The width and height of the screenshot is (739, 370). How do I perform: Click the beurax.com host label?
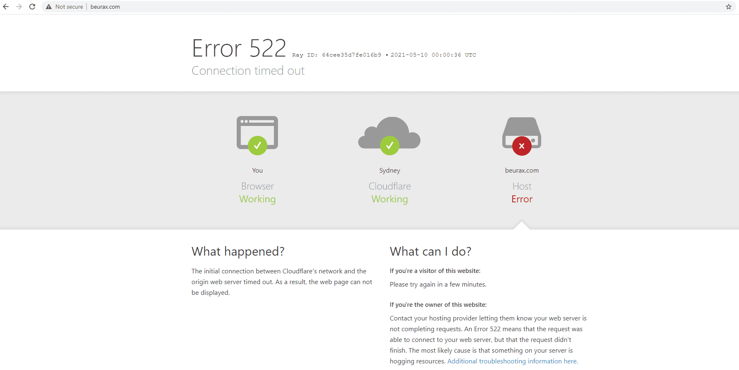click(x=522, y=170)
